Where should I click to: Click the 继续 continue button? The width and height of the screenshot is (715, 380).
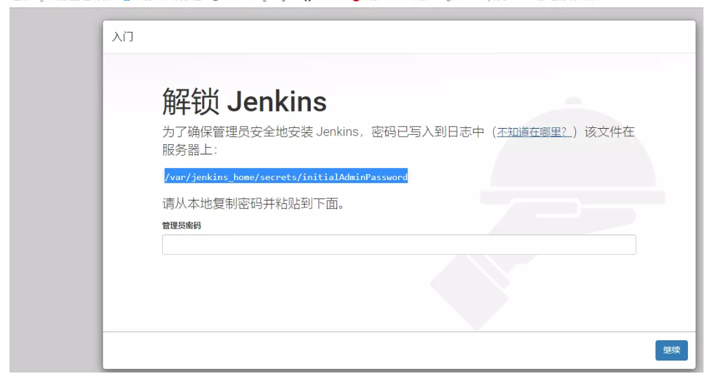tap(671, 350)
